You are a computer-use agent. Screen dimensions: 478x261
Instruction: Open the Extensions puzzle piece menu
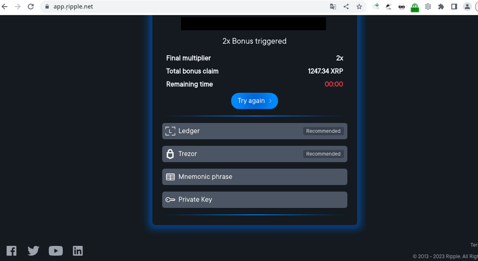[x=441, y=7]
